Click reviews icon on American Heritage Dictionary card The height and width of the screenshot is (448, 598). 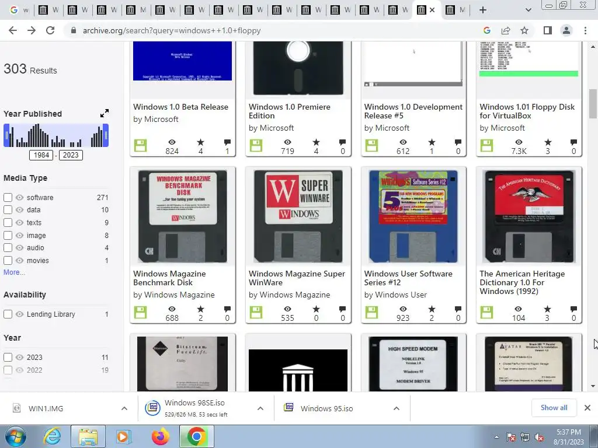573,309
